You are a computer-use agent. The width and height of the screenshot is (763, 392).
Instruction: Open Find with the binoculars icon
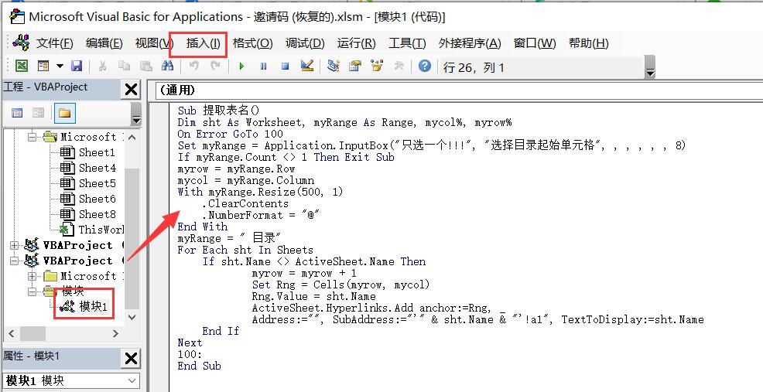pyautogui.click(x=167, y=66)
